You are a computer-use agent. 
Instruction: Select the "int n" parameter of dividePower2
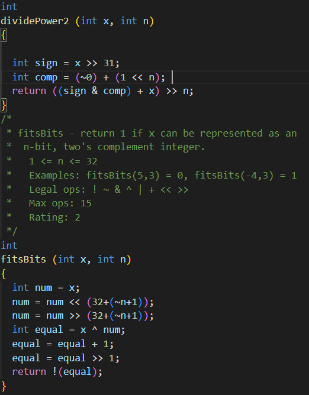coord(135,21)
